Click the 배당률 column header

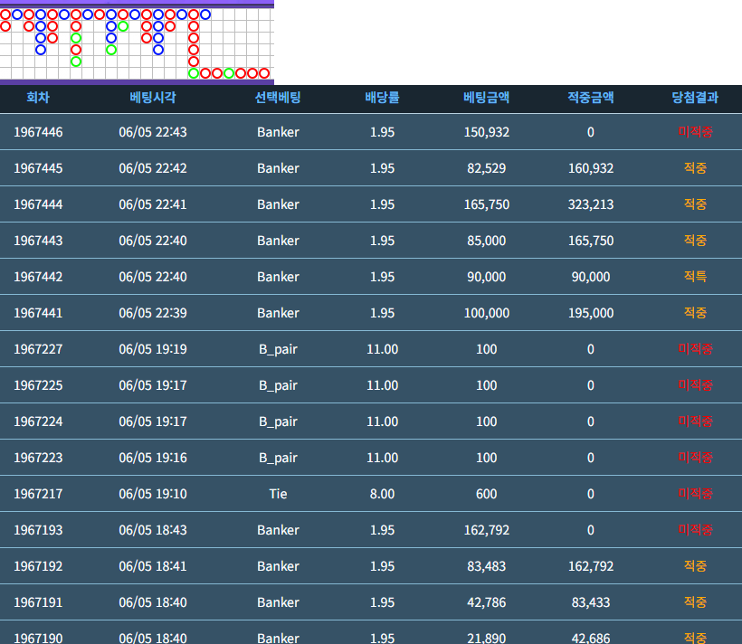point(383,98)
